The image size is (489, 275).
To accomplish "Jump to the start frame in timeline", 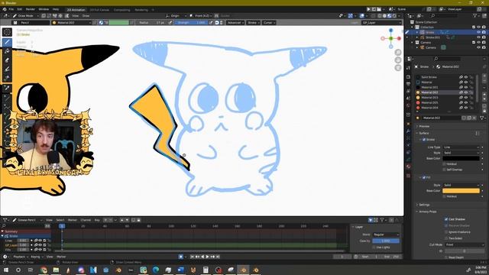I will (x=192, y=257).
